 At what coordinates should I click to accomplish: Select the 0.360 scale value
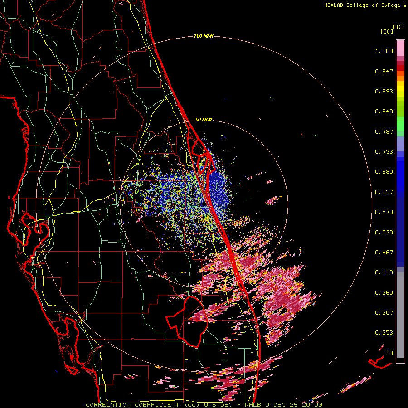pyautogui.click(x=384, y=293)
